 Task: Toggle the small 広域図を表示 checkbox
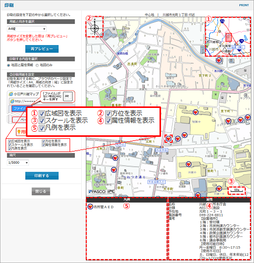(x=10, y=141)
